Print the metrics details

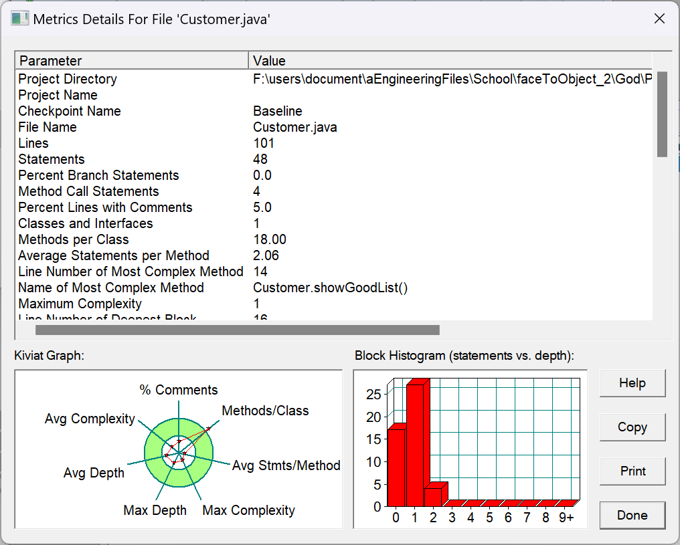632,471
